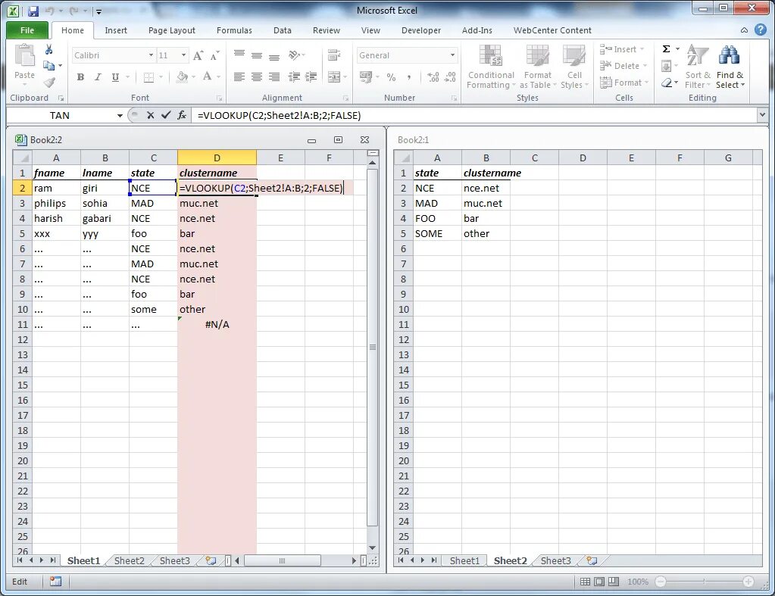Screen dimensions: 775x596
Task: Open Cell Styles gallery
Action: [x=574, y=67]
